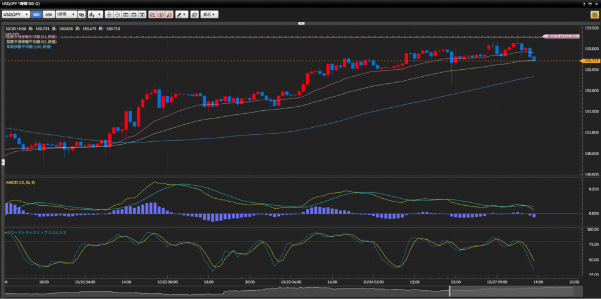Toggle the middle pink order display icon
Viewport: 601px width, 299px height.
click(160, 14)
